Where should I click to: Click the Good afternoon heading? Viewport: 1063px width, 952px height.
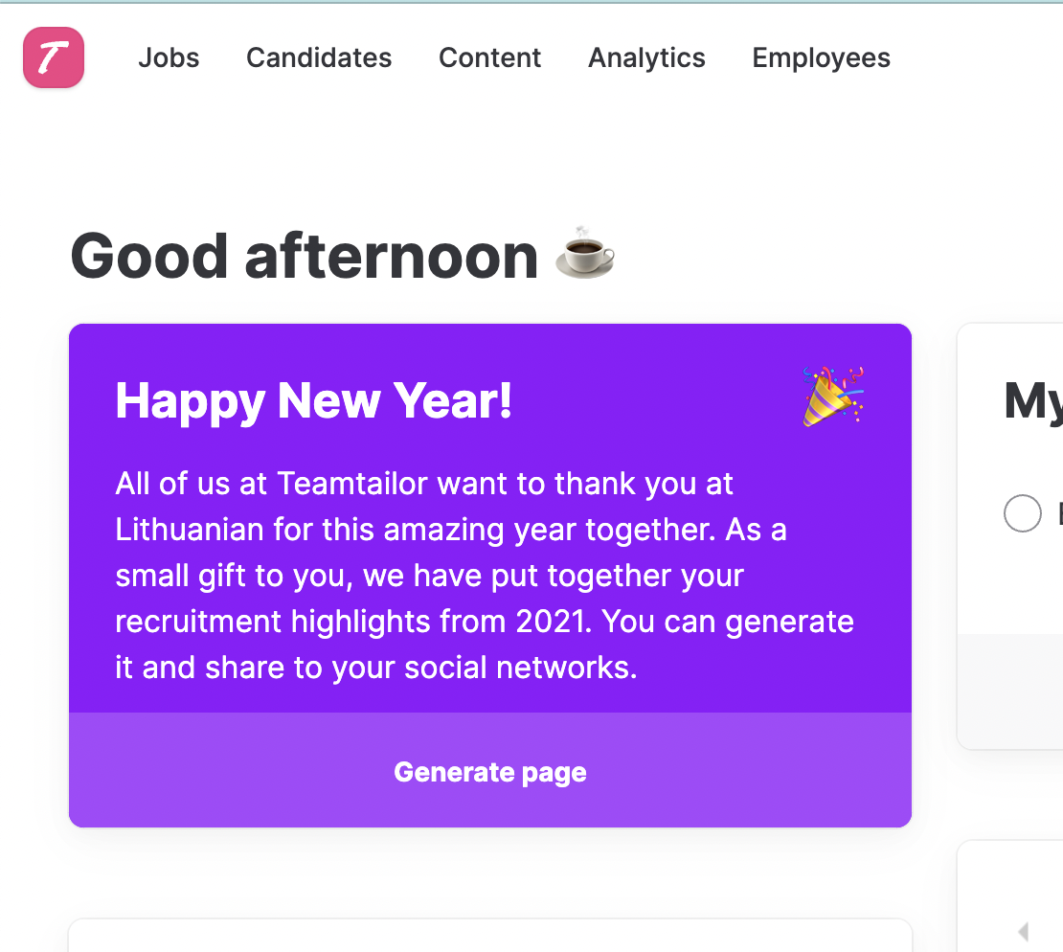coord(305,257)
